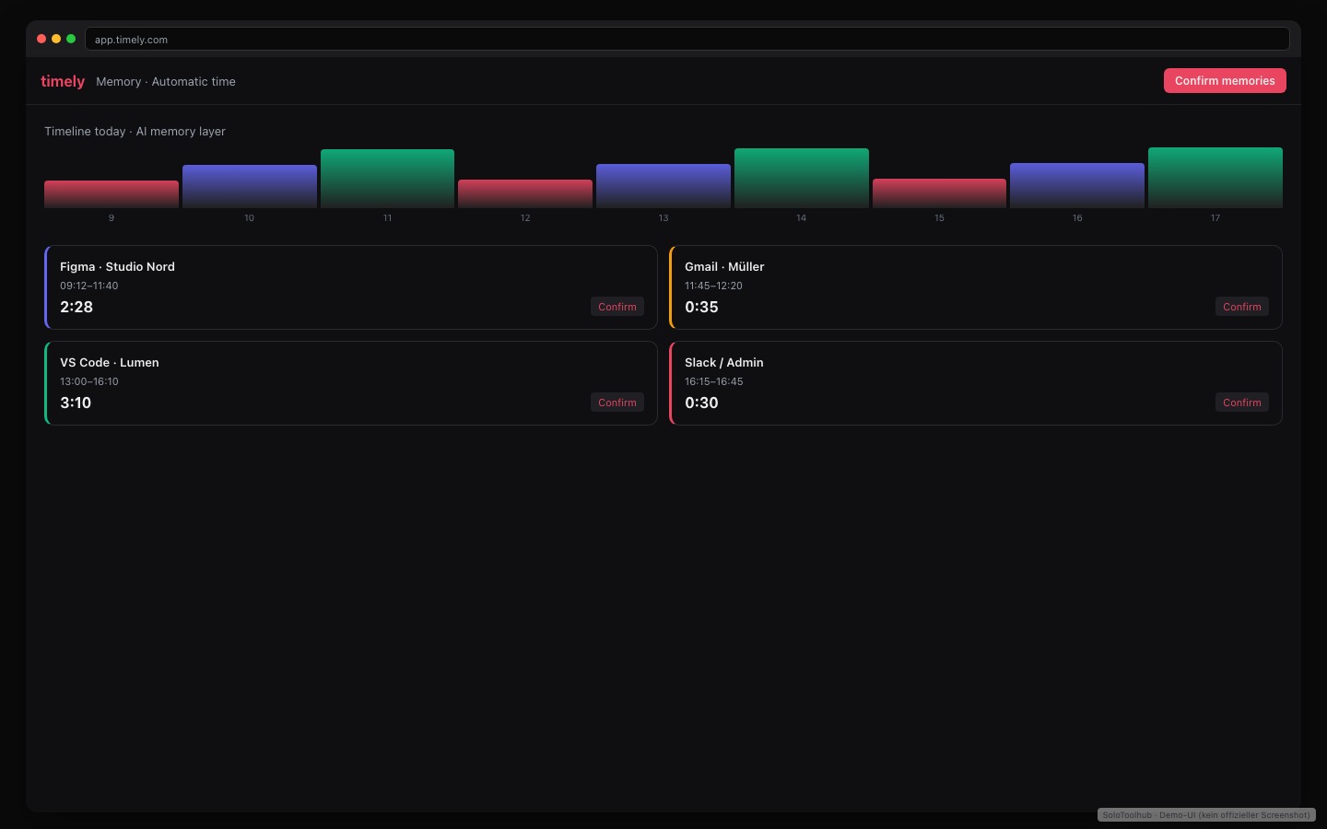Click the 0:35 duration value
The image size is (1327, 829).
[x=701, y=307]
